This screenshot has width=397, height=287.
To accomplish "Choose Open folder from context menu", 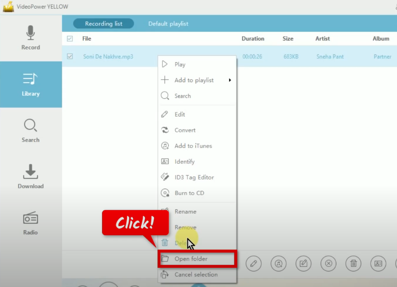I will pyautogui.click(x=191, y=259).
